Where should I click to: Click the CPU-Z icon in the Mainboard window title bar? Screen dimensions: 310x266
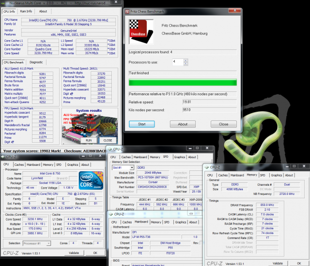[111, 214]
